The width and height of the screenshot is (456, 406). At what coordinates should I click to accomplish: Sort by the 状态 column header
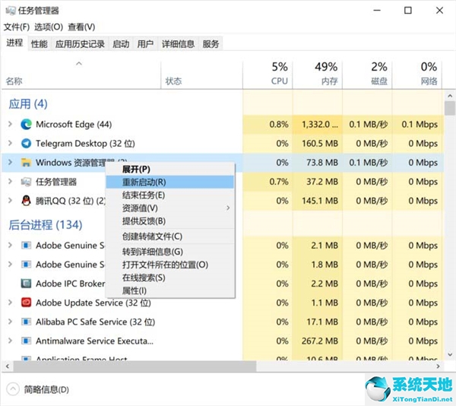[x=201, y=75]
